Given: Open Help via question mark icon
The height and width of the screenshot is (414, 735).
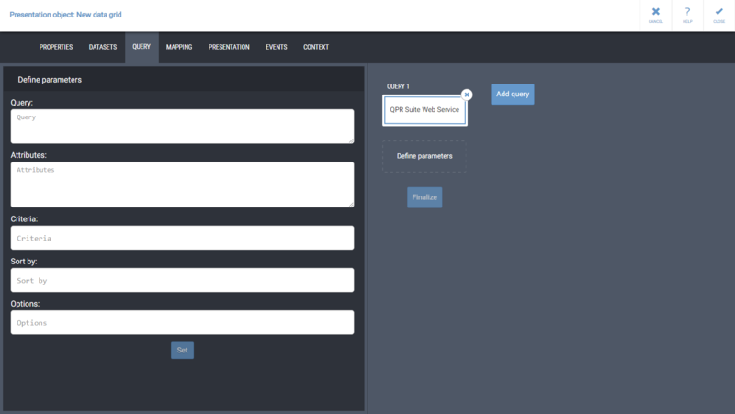Looking at the screenshot, I should click(687, 13).
